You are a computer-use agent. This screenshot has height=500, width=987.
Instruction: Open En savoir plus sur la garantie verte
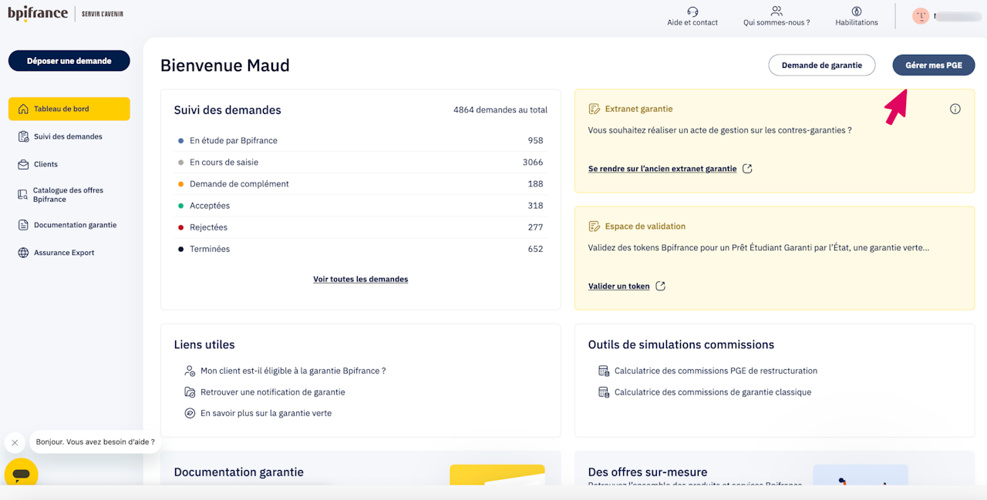(x=266, y=413)
